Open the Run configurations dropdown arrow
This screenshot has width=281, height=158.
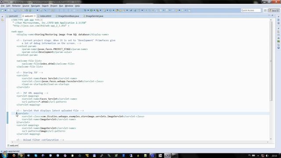point(94,11)
